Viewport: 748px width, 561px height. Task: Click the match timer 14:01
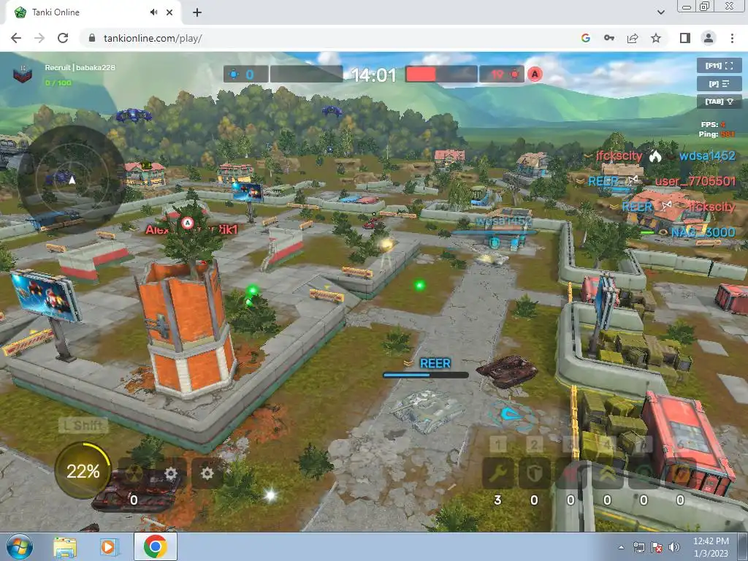coord(373,75)
